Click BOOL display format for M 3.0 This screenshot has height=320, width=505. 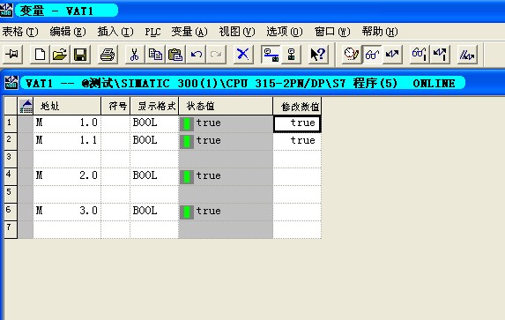coord(154,211)
